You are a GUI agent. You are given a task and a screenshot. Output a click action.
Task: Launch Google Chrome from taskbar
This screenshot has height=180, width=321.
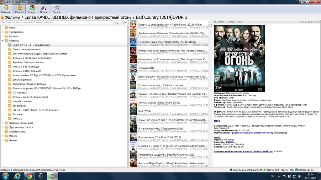click(x=29, y=176)
